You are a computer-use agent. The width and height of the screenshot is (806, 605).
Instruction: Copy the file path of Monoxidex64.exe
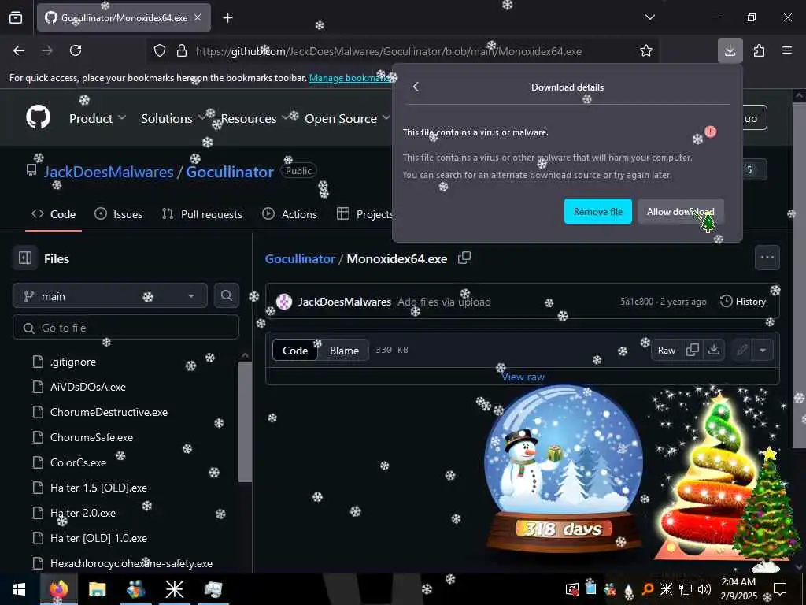point(464,258)
